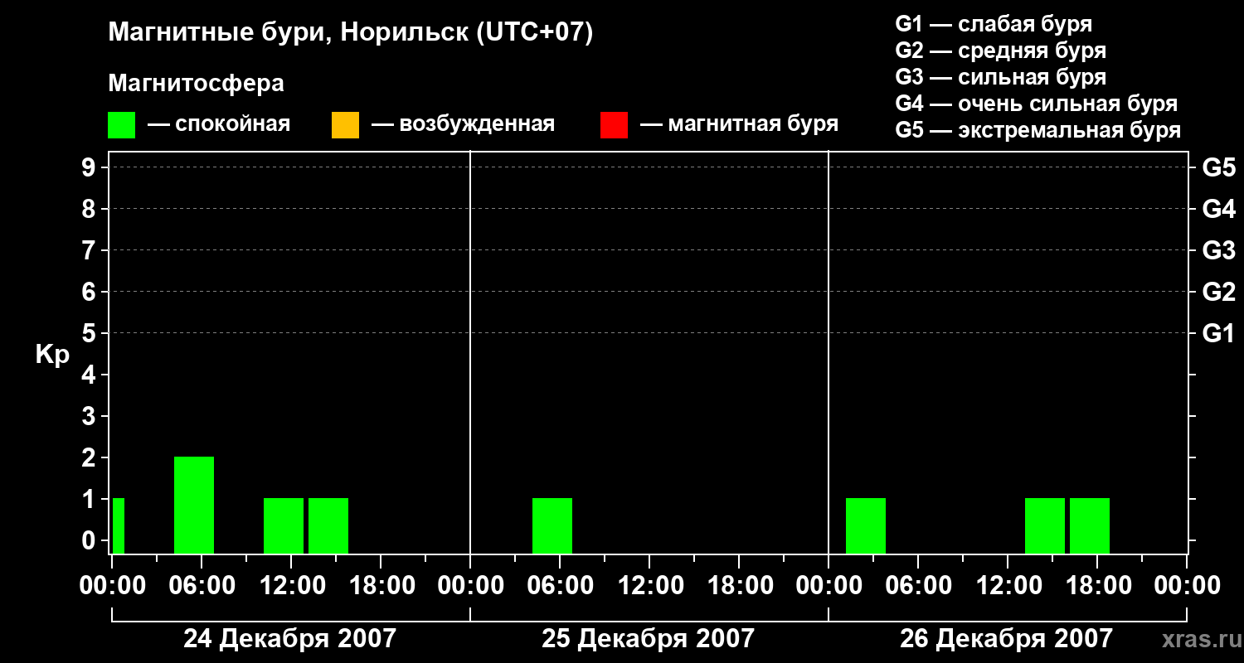Click '12:00' under 25 December
This screenshot has width=1244, height=663.
(x=649, y=586)
